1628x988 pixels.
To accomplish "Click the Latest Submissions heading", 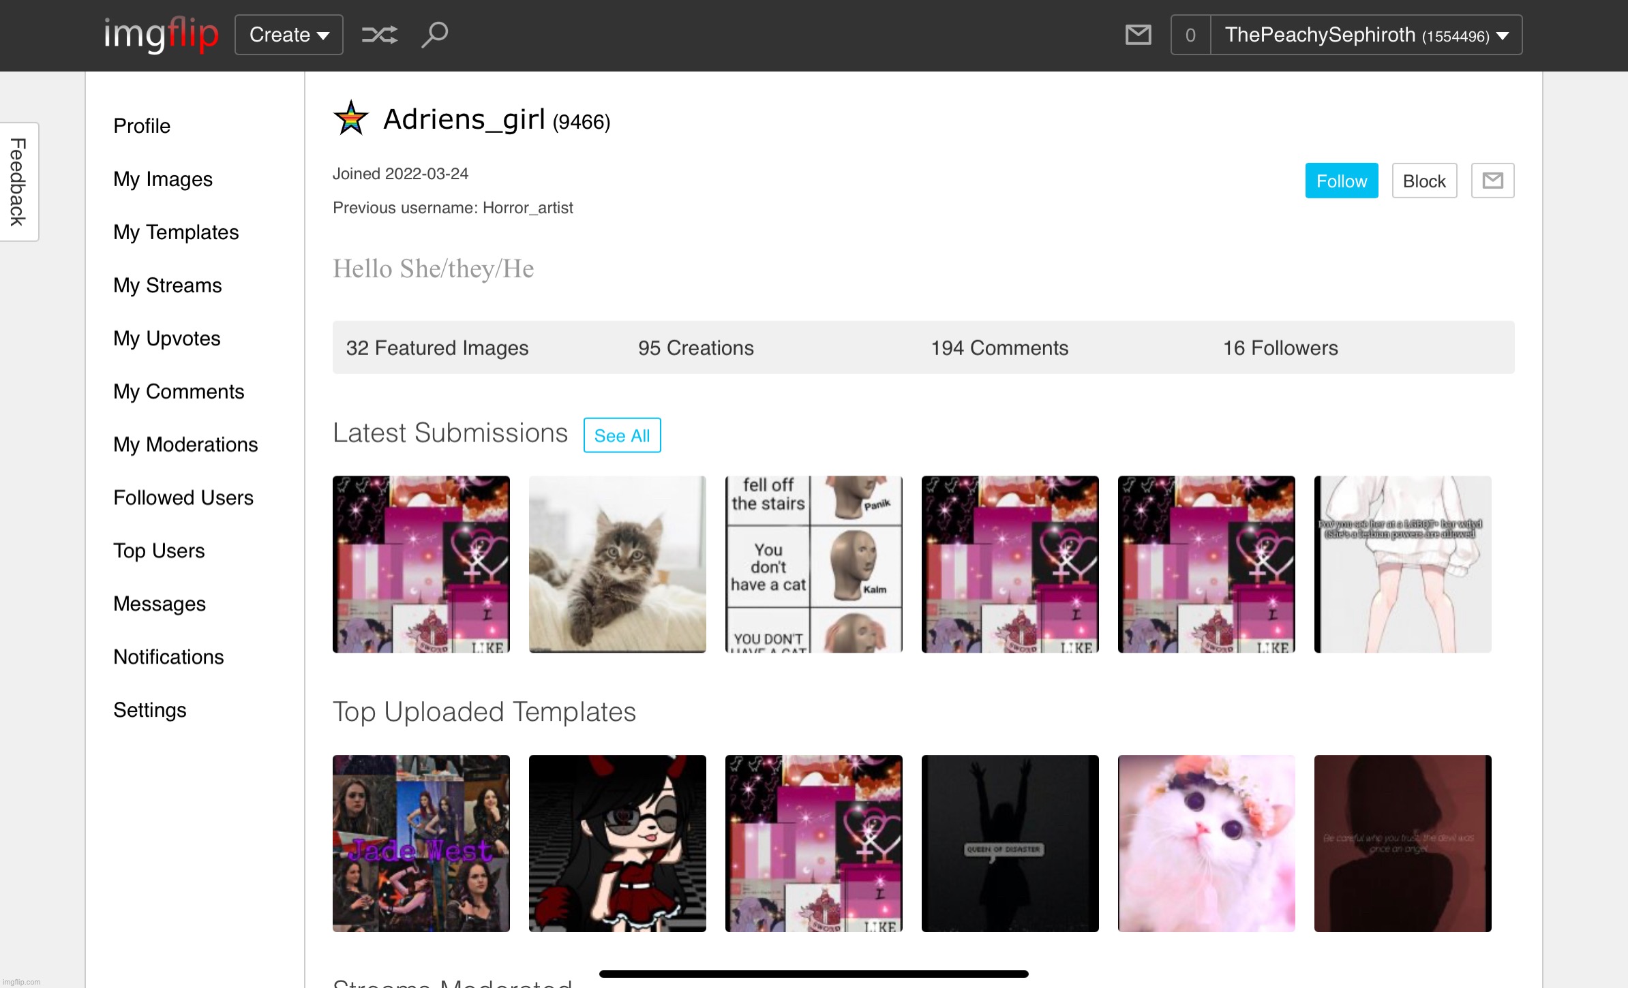I will pos(450,433).
